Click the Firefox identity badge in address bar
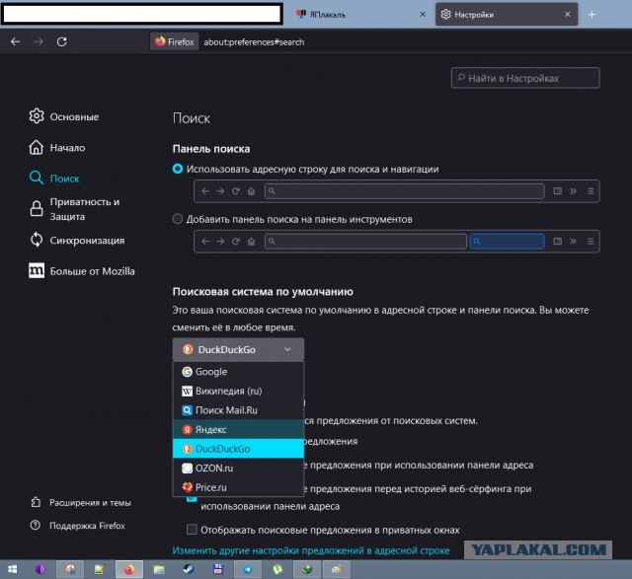The image size is (632, 579). click(x=175, y=41)
